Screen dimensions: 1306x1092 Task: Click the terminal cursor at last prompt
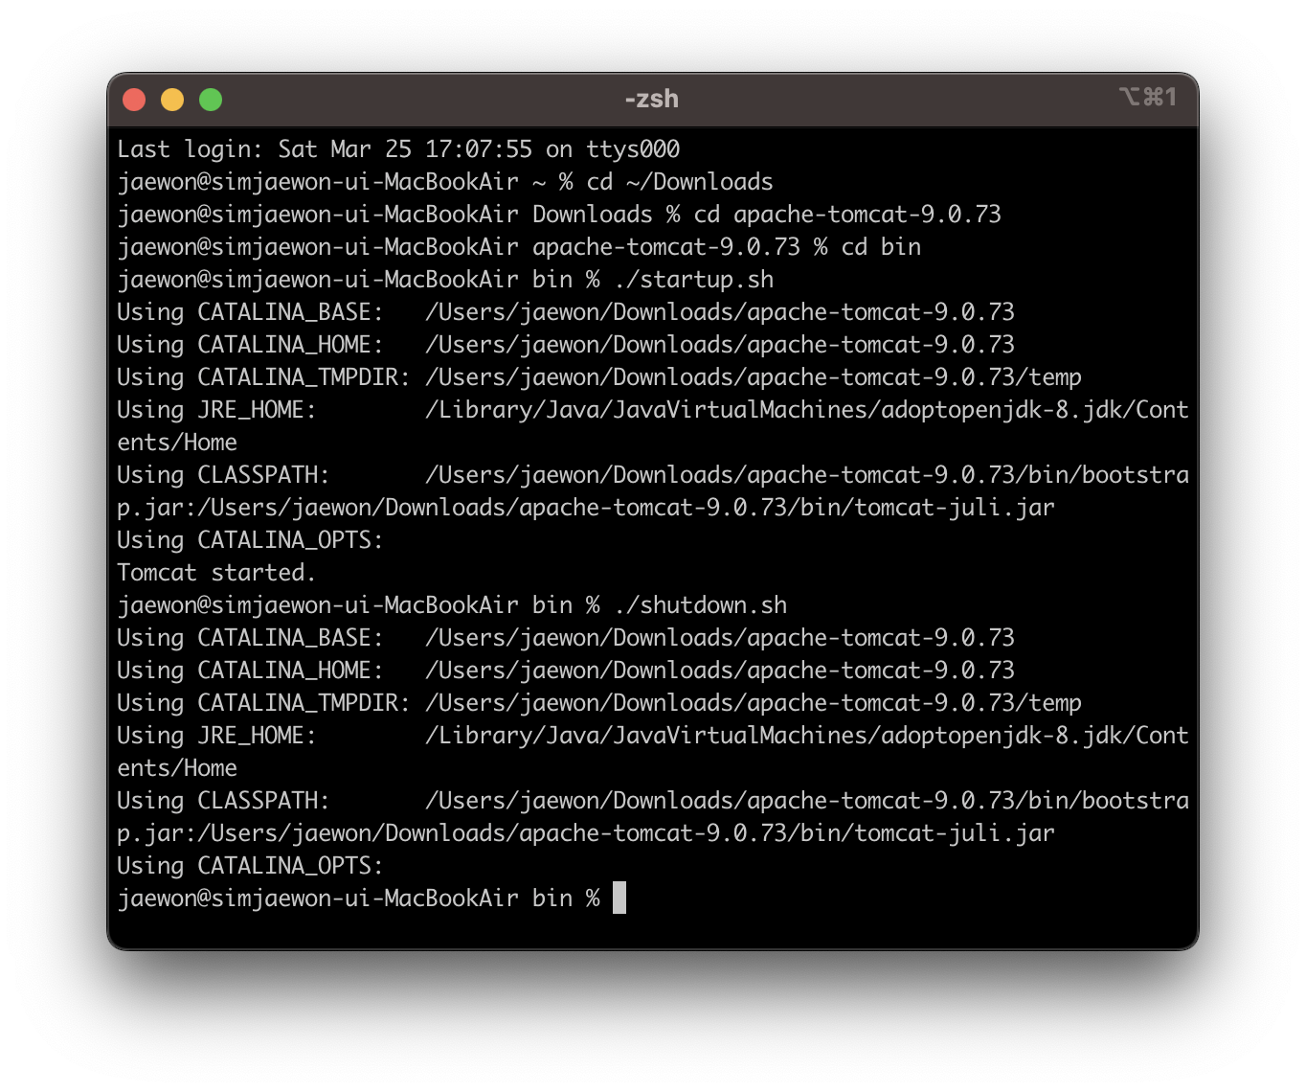coord(619,898)
